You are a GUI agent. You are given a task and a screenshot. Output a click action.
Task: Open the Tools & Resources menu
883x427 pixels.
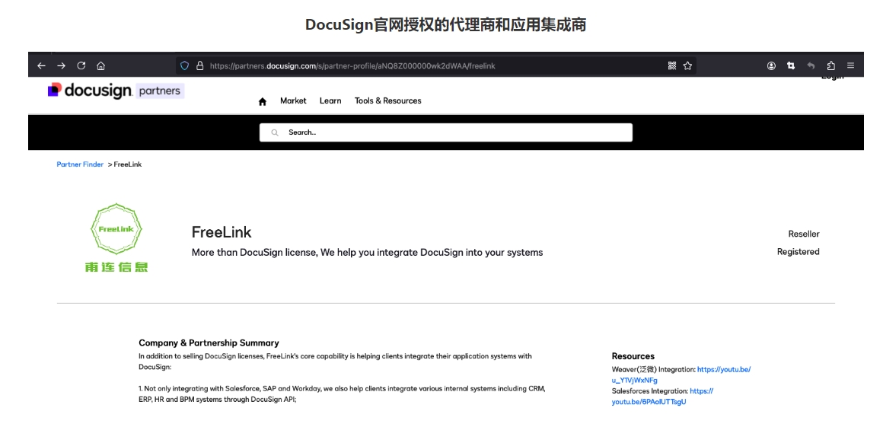tap(387, 100)
